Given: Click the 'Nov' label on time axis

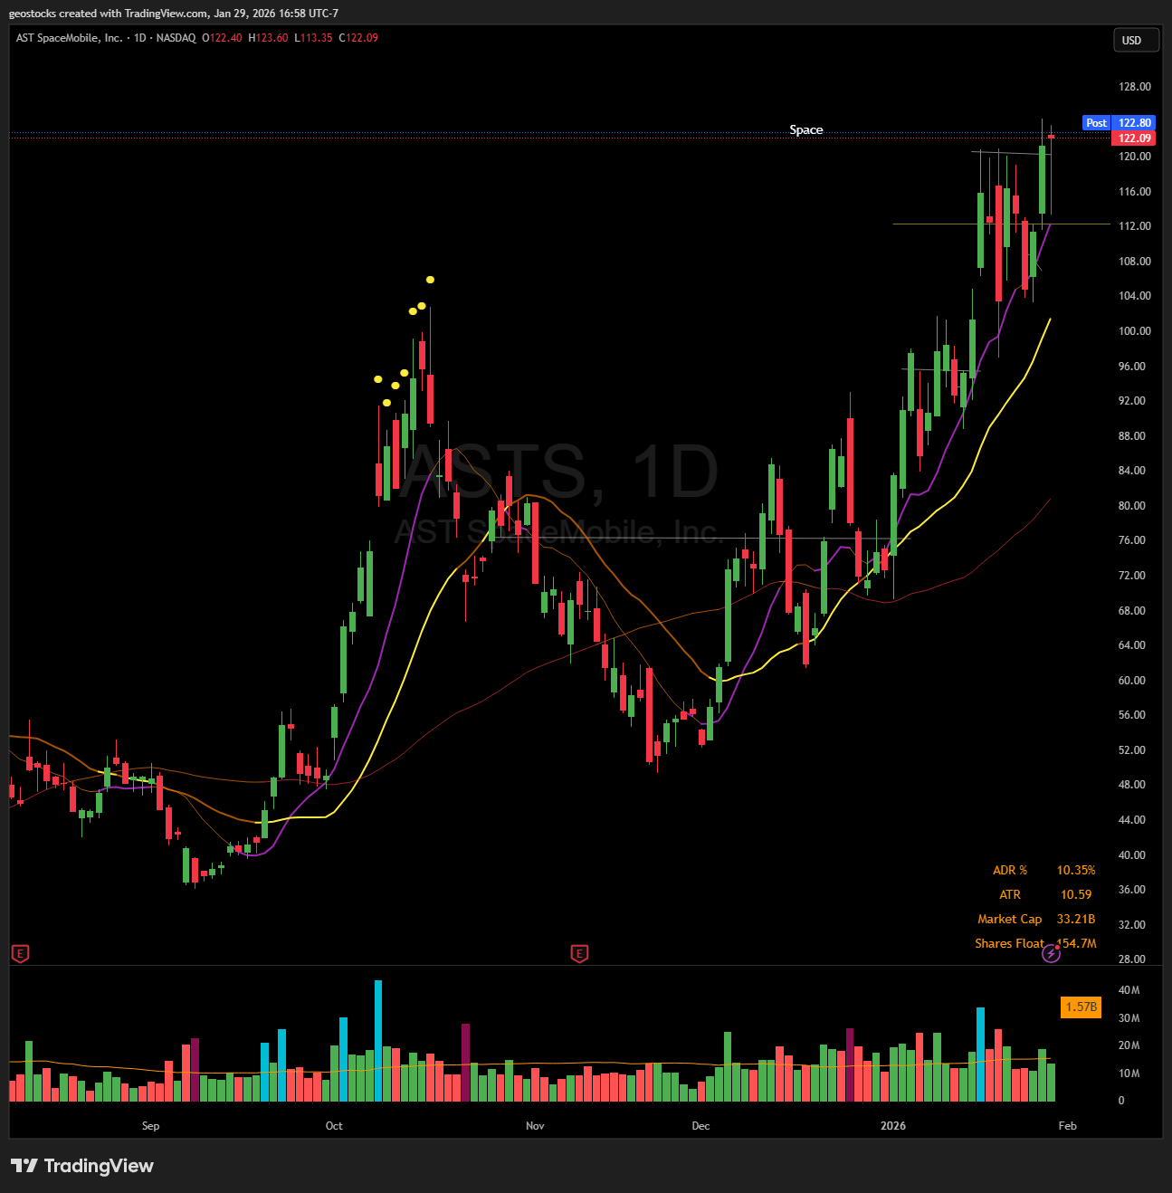Looking at the screenshot, I should 535,1126.
